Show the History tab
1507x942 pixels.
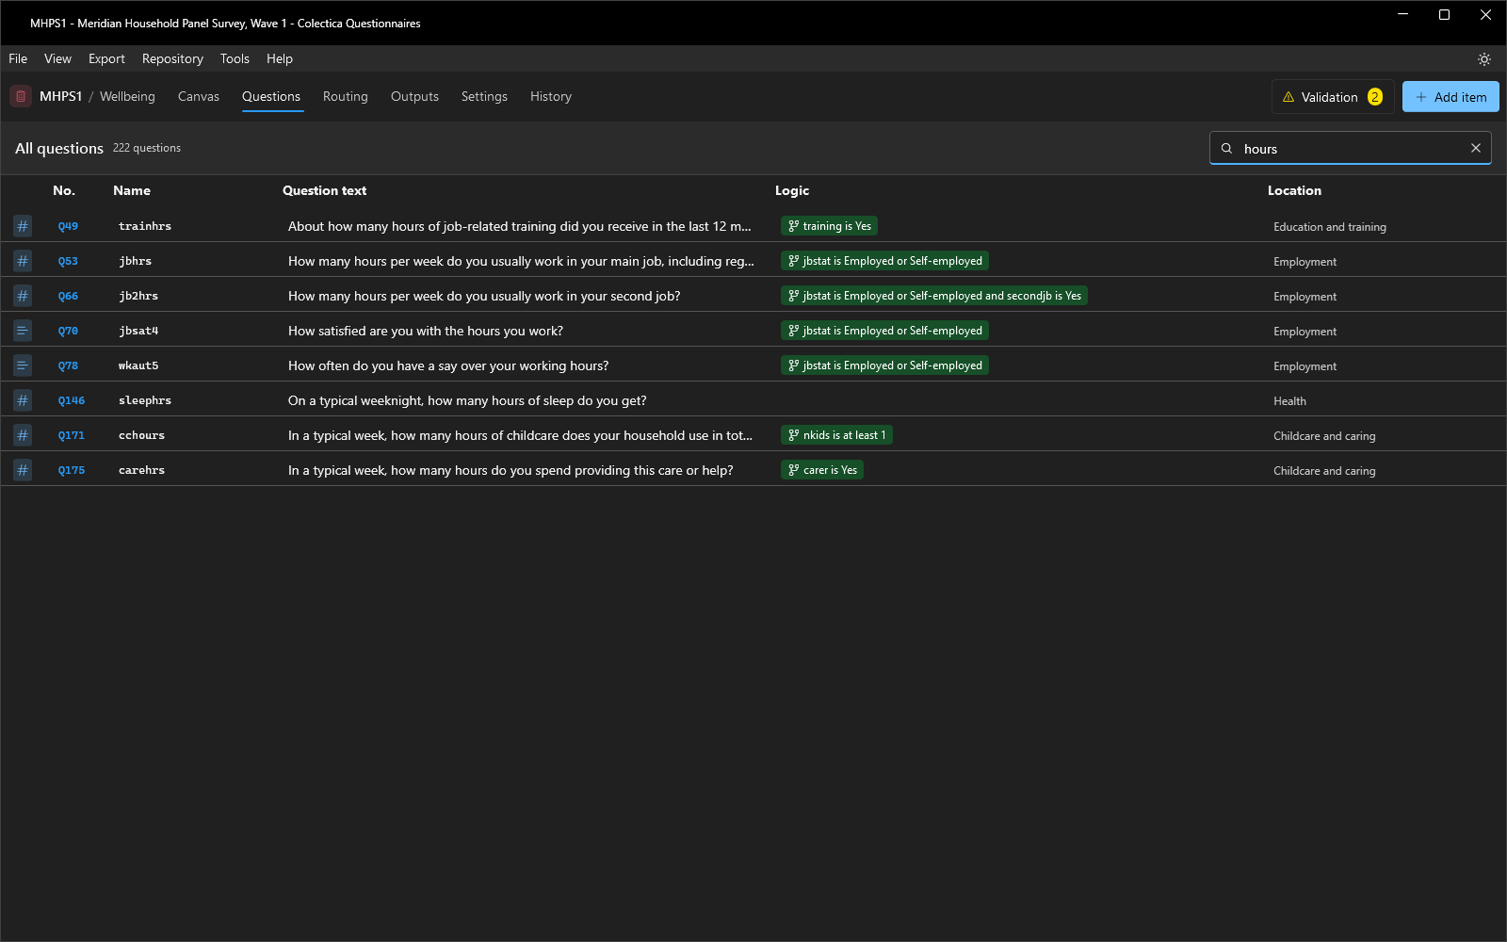pos(551,96)
